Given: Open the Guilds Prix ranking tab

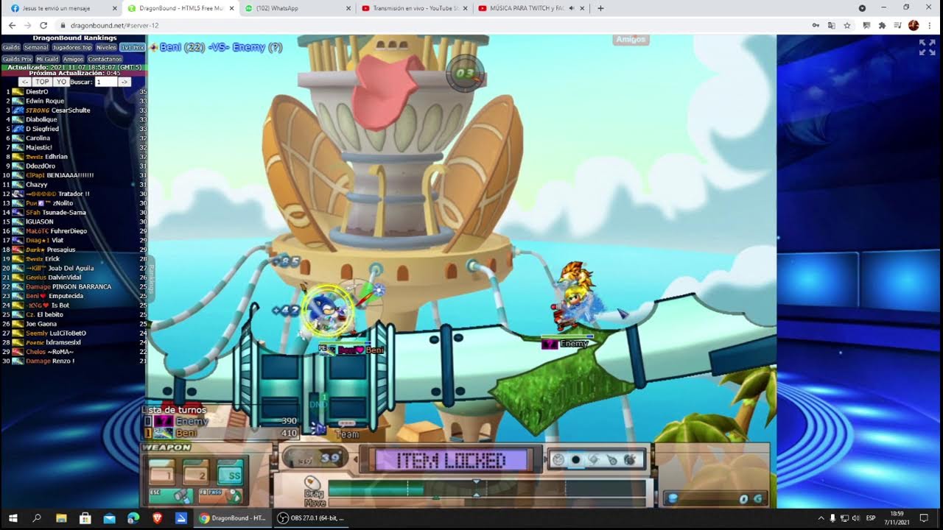Looking at the screenshot, I should 17,59.
